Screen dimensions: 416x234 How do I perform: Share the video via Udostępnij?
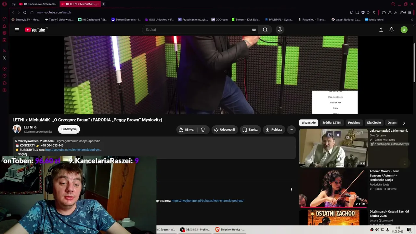click(224, 130)
